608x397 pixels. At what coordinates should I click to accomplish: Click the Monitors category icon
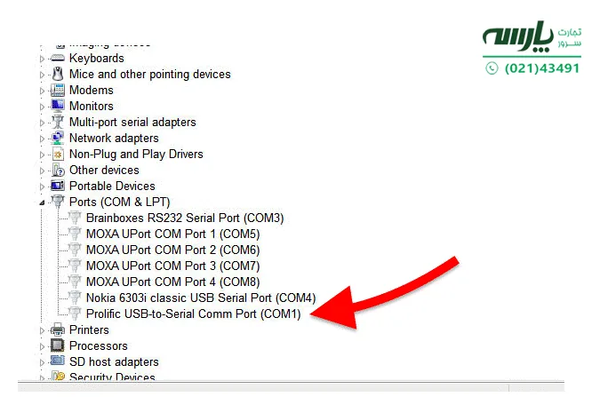pos(58,106)
